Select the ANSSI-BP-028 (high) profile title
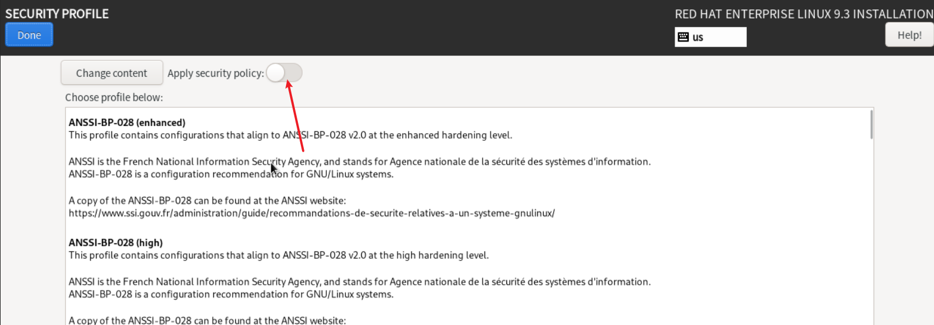934x325 pixels. click(115, 243)
